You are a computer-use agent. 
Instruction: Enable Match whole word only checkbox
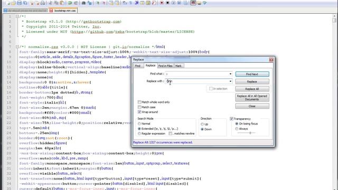tap(139, 102)
